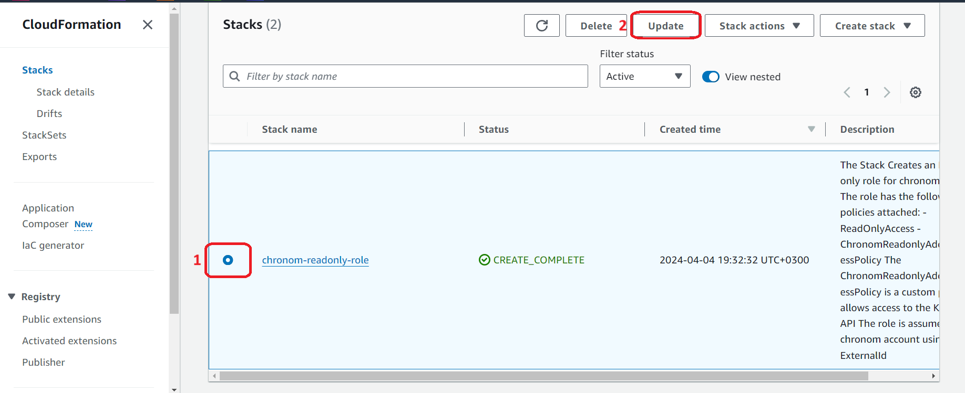
Task: Click CREATE_COMPLETE status check icon
Action: point(485,260)
